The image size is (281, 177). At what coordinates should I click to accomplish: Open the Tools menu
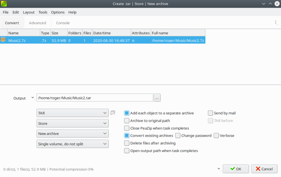click(43, 12)
